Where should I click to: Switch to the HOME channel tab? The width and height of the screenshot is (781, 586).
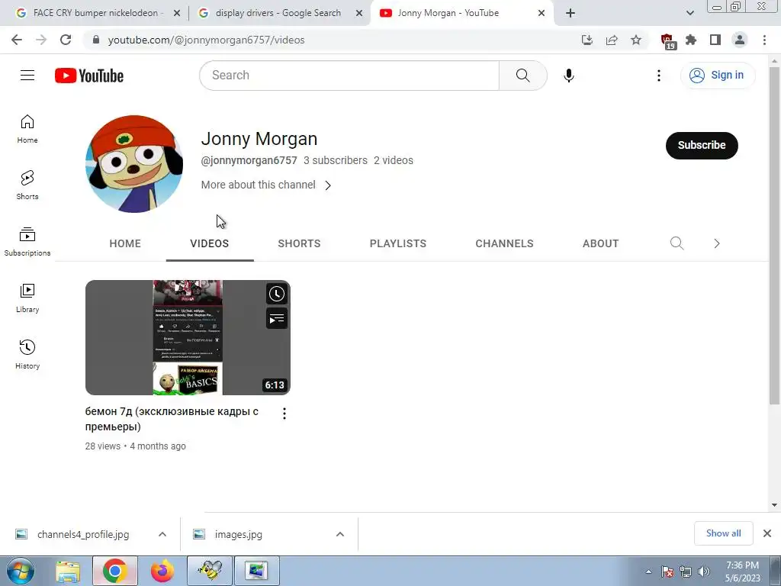tap(125, 243)
